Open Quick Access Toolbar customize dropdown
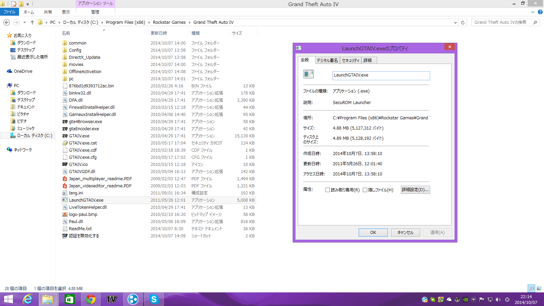The width and height of the screenshot is (544, 306). pos(28,4)
